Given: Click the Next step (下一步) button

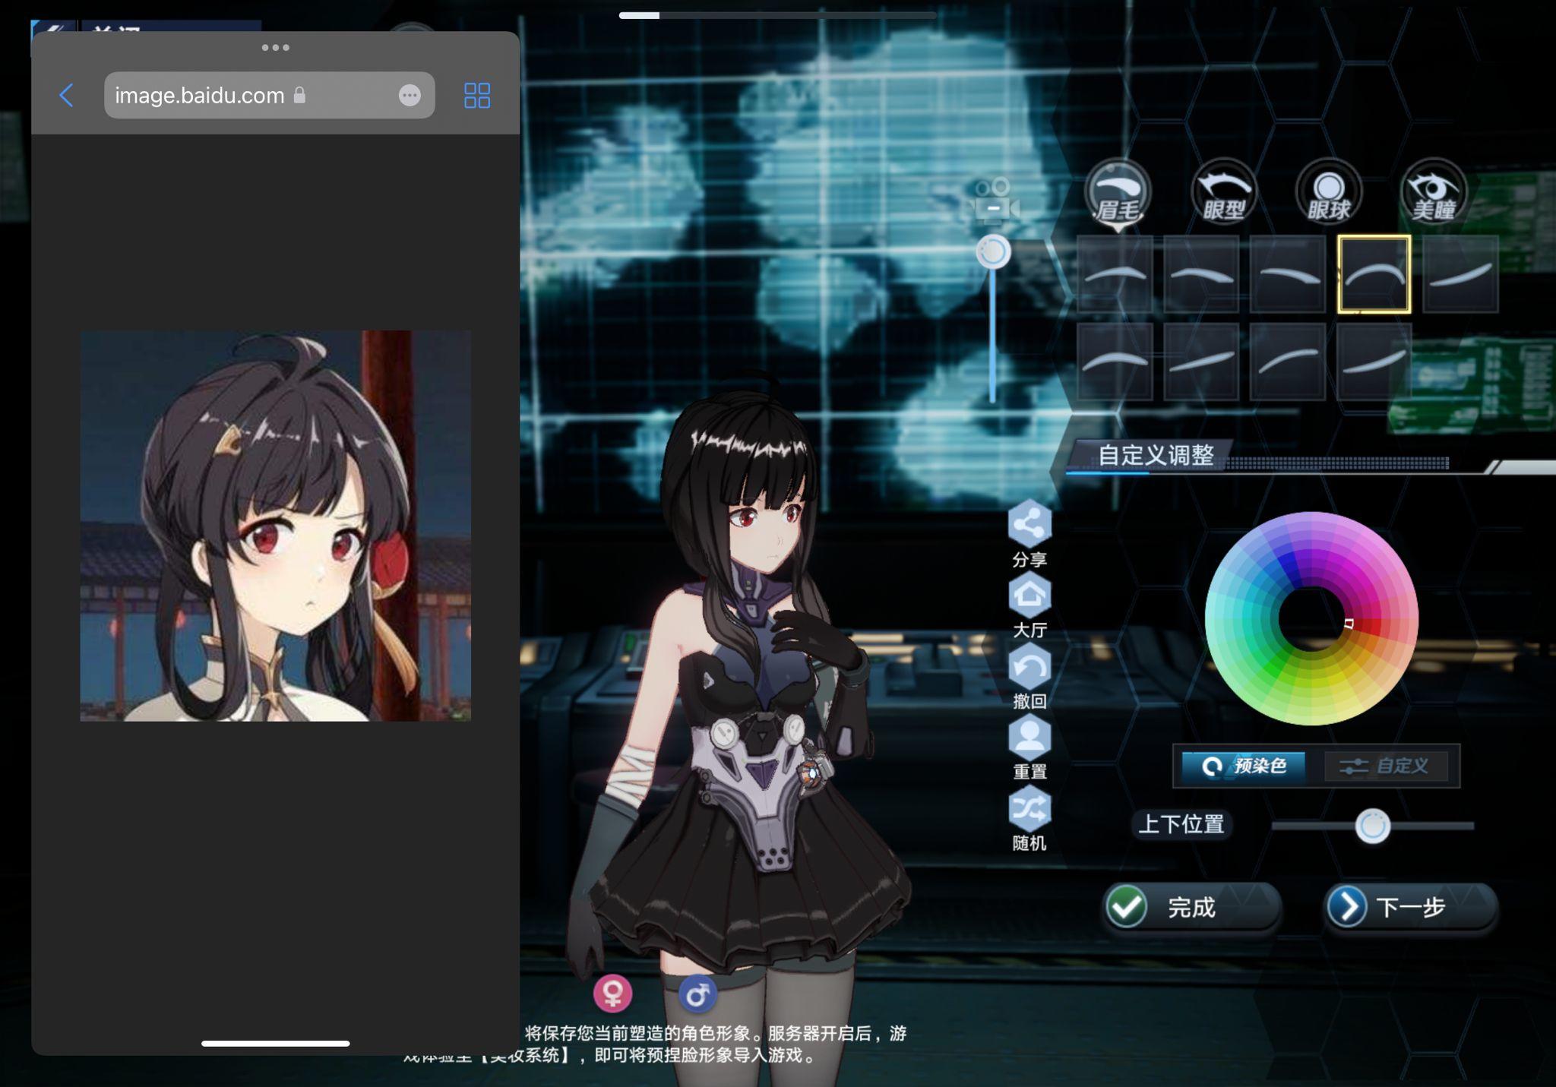Looking at the screenshot, I should (x=1409, y=906).
